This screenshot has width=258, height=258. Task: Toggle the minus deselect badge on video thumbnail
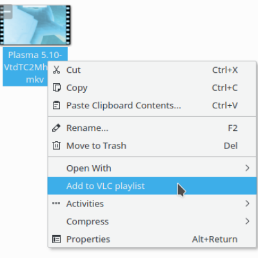[6, 12]
